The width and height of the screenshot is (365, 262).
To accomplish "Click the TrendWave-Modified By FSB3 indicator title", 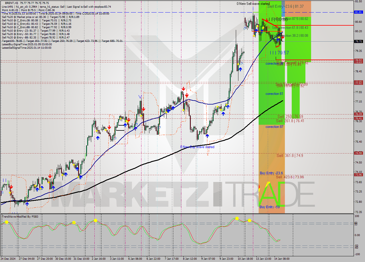I will 20,217.
